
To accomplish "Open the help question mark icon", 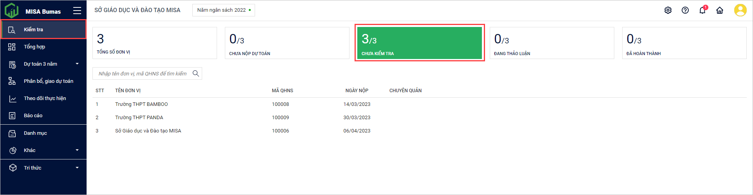I will pyautogui.click(x=685, y=11).
